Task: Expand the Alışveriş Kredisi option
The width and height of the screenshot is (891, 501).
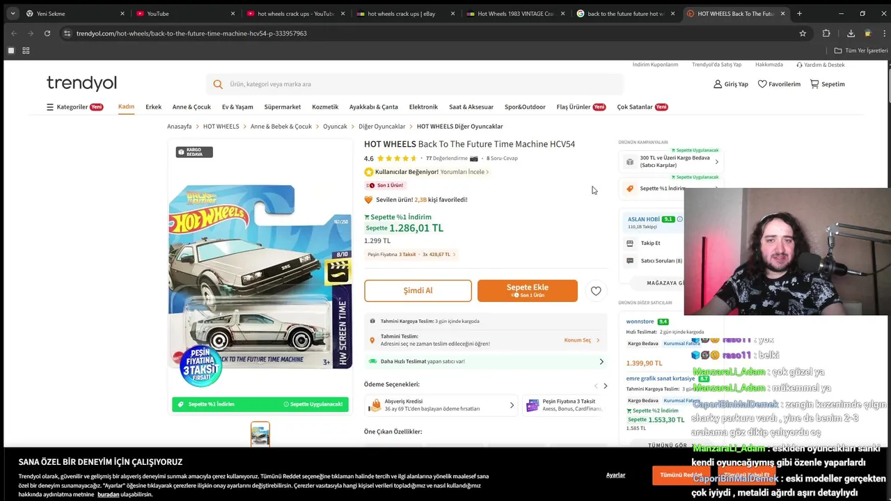Action: [441, 405]
